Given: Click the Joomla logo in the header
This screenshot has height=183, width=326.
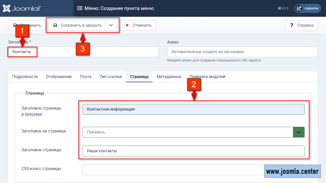Looking at the screenshot, I should pyautogui.click(x=22, y=8).
